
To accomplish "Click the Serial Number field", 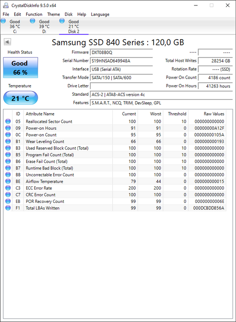I will tap(121, 61).
